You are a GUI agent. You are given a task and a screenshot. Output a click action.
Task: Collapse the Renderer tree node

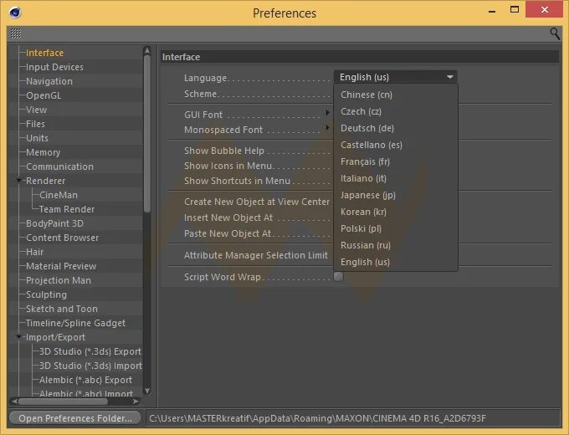coord(18,181)
